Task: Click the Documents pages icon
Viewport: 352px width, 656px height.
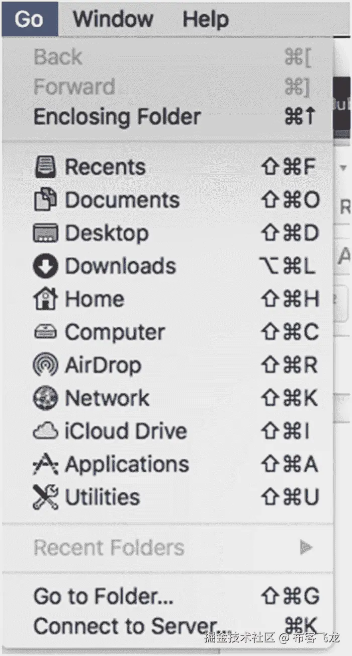Action: (46, 200)
